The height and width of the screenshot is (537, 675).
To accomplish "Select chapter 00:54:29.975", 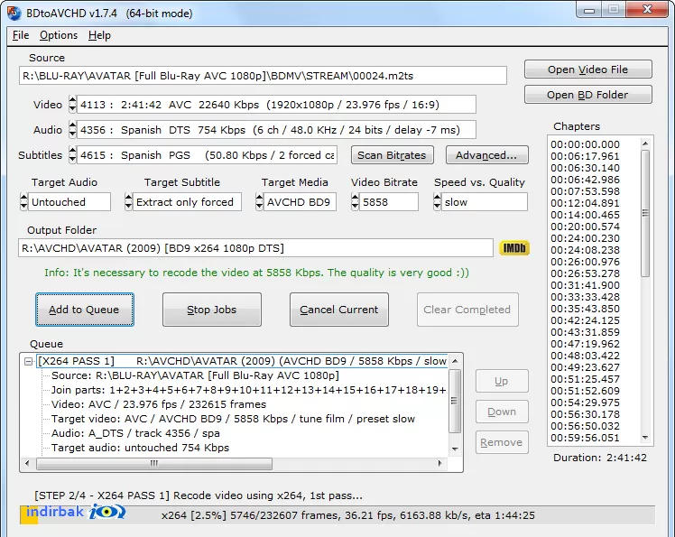I will (585, 403).
